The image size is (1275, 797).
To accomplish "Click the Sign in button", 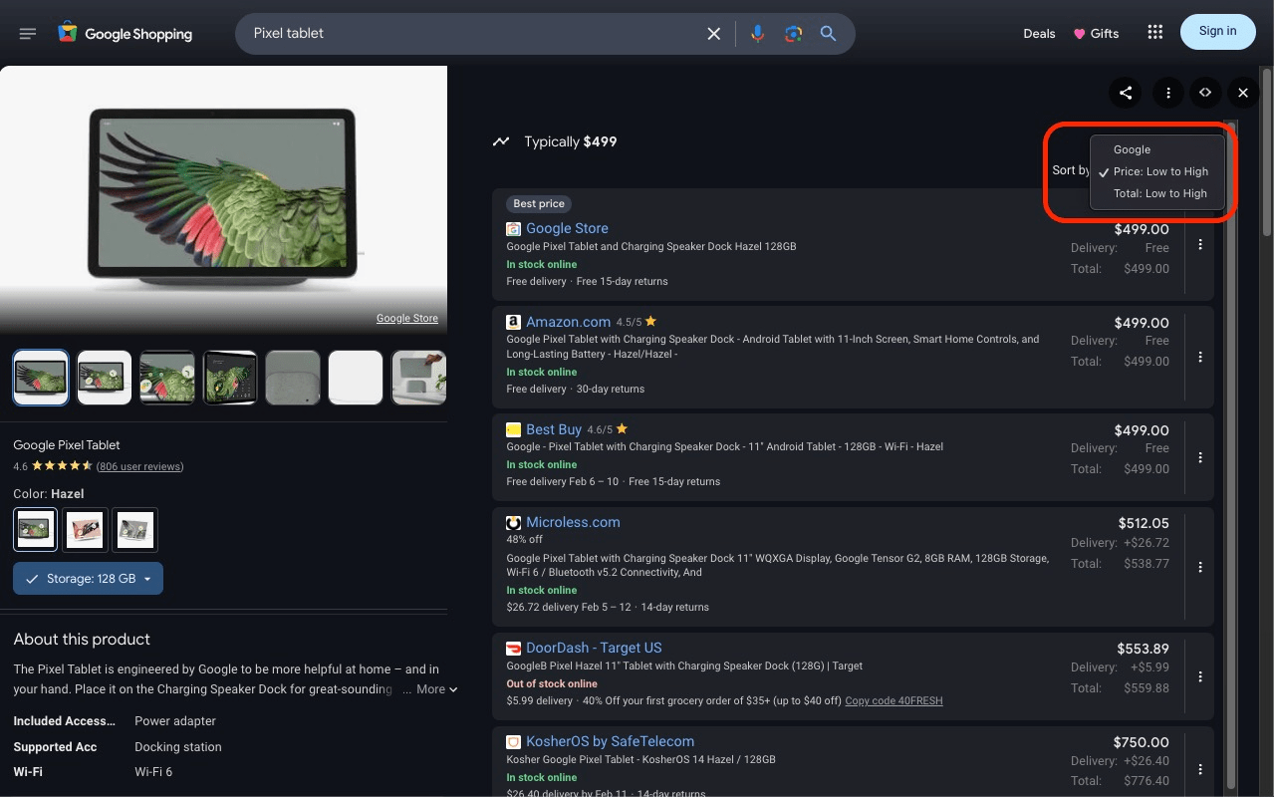I will coord(1217,32).
